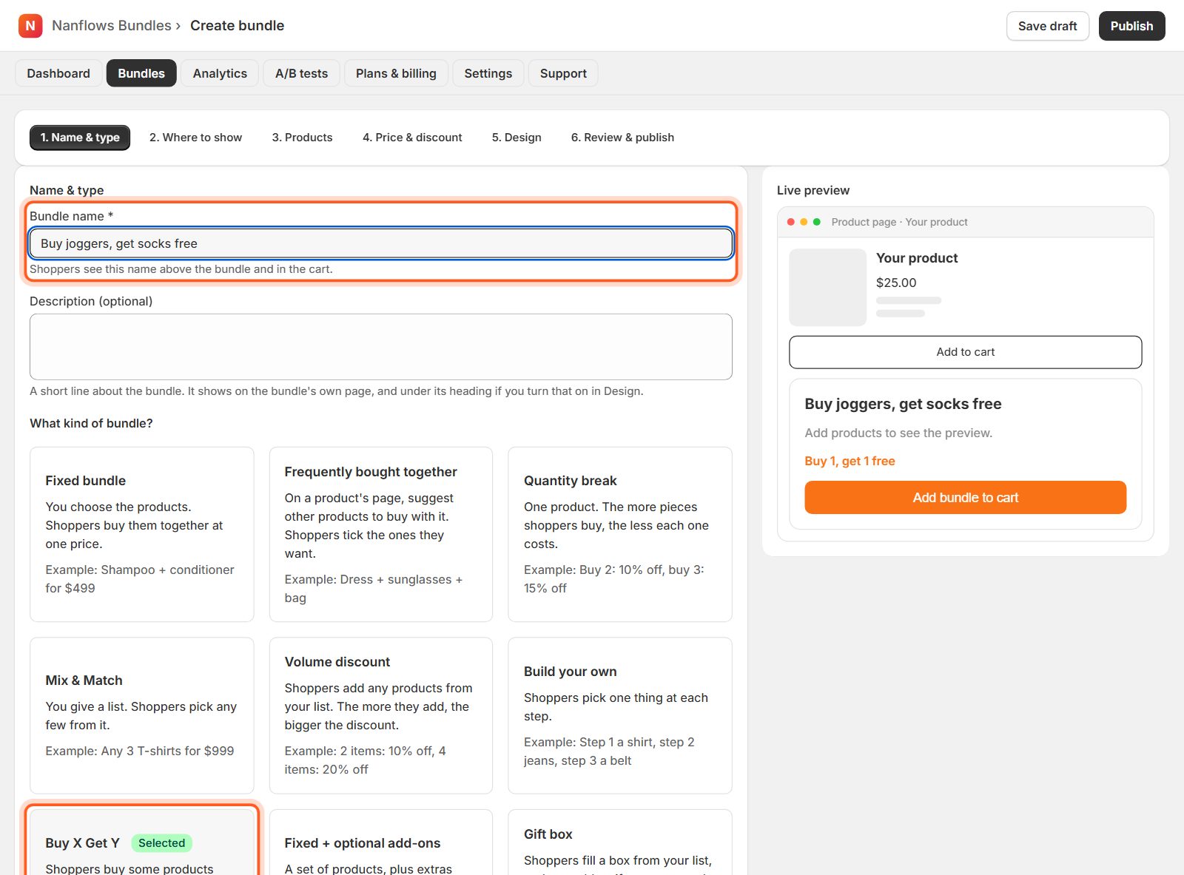Image resolution: width=1184 pixels, height=875 pixels.
Task: Select the Build your own card
Action: 620,715
